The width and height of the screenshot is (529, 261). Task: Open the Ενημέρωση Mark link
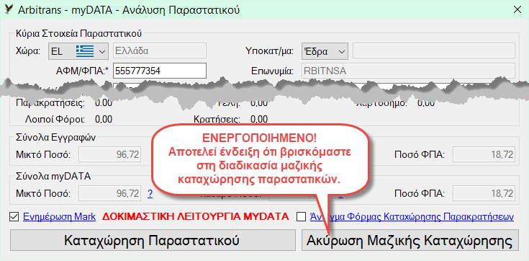[59, 217]
